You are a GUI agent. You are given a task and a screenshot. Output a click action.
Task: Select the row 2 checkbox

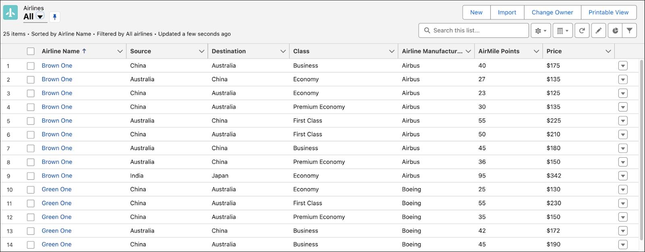click(31, 79)
